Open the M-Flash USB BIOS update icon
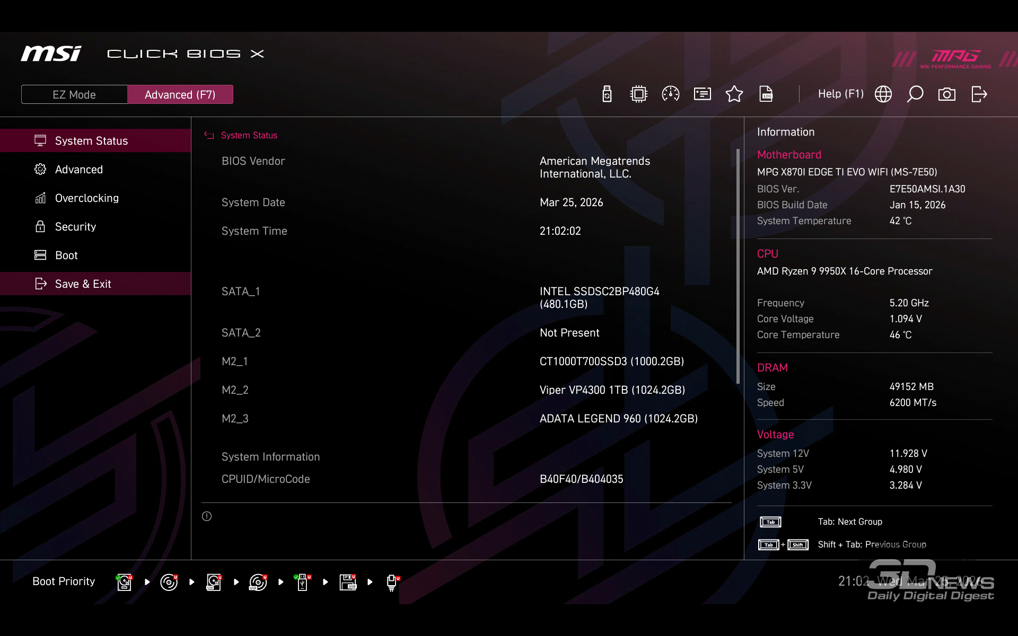 [607, 94]
